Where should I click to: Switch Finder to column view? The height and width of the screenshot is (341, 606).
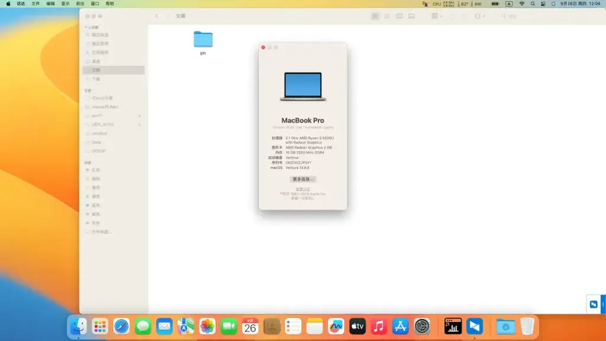[x=399, y=16]
